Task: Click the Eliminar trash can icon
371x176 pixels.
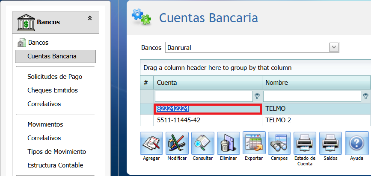Action: (229, 143)
